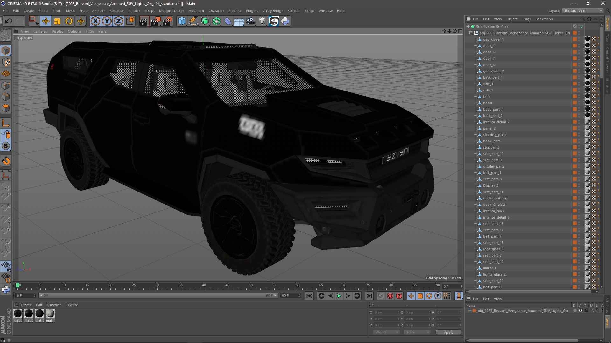Open Edit Render Settings
Viewport: 611px width, 343px height.
tap(167, 21)
